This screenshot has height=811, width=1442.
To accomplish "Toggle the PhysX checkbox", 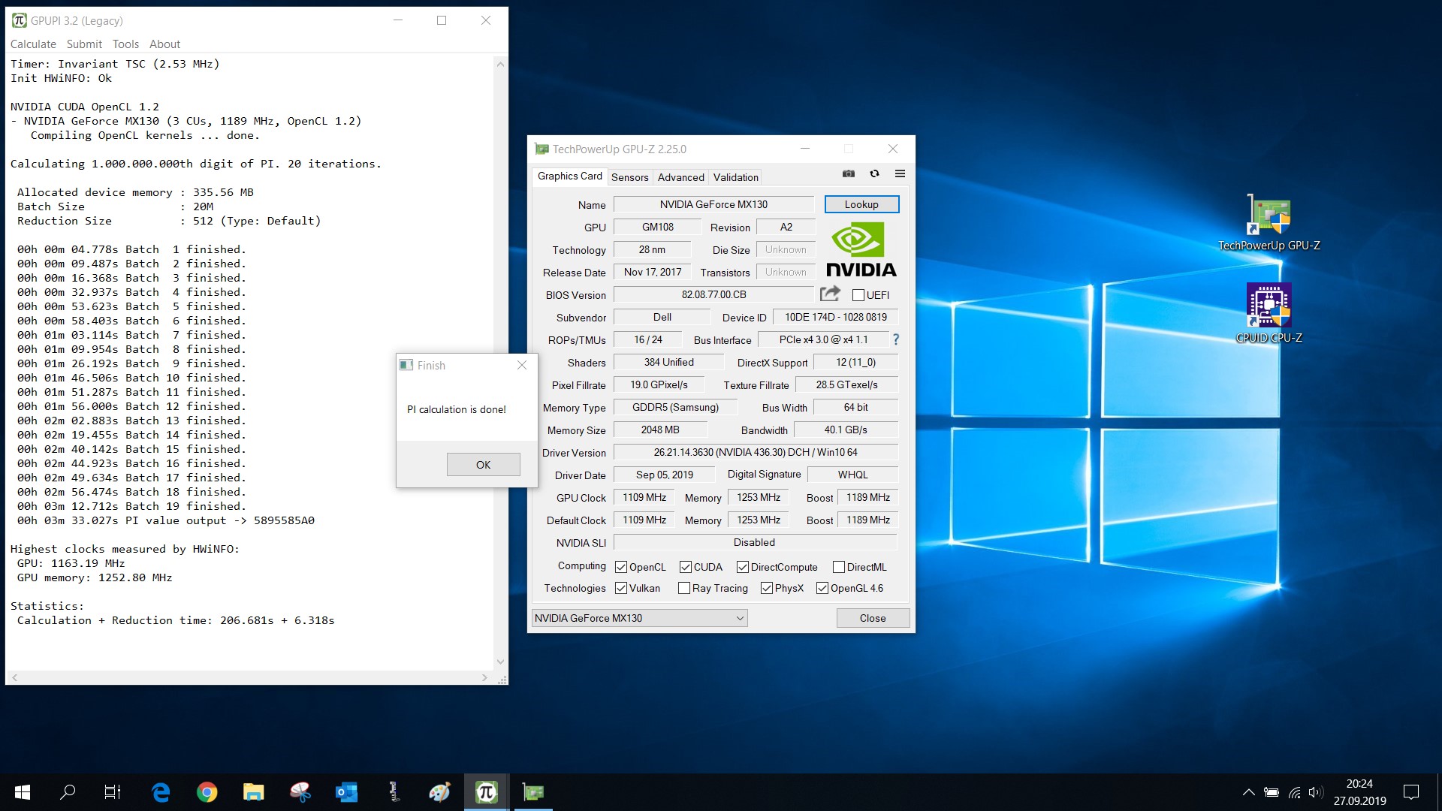I will pyautogui.click(x=767, y=588).
